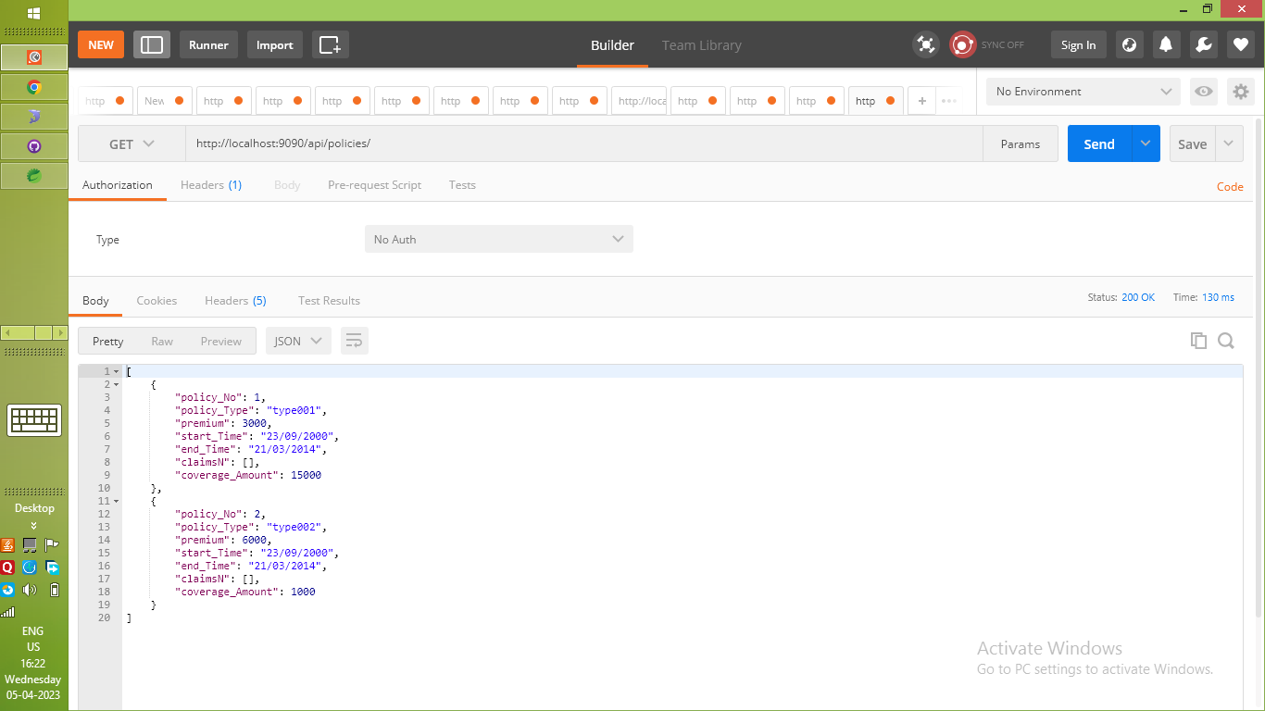Click the Java tray icon
Viewport: 1265px width, 711px height.
[7, 544]
